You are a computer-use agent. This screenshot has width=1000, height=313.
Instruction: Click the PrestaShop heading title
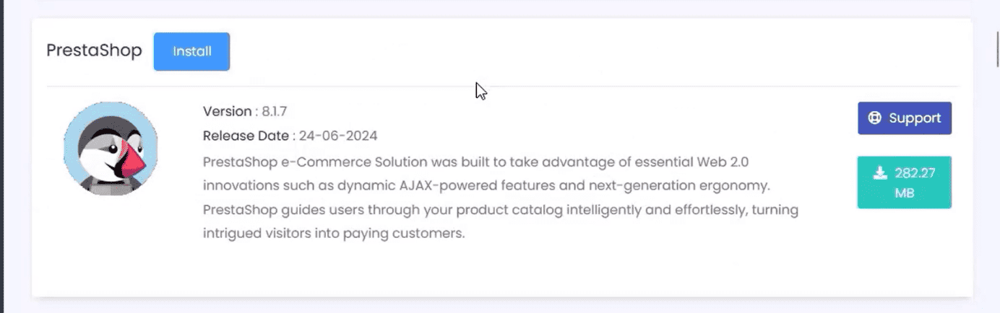pos(94,51)
